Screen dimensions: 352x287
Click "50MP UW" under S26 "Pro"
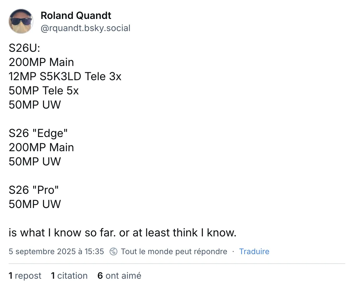pyautogui.click(x=35, y=204)
